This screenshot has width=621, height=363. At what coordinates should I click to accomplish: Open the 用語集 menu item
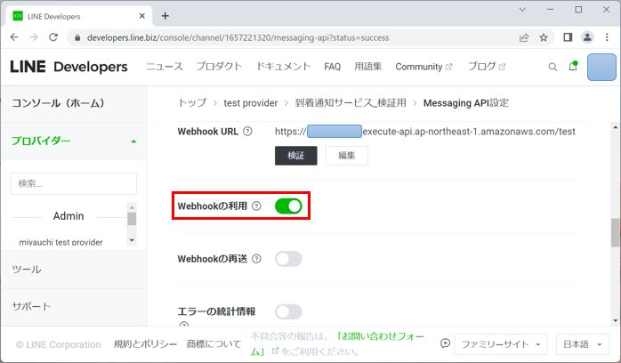point(368,67)
